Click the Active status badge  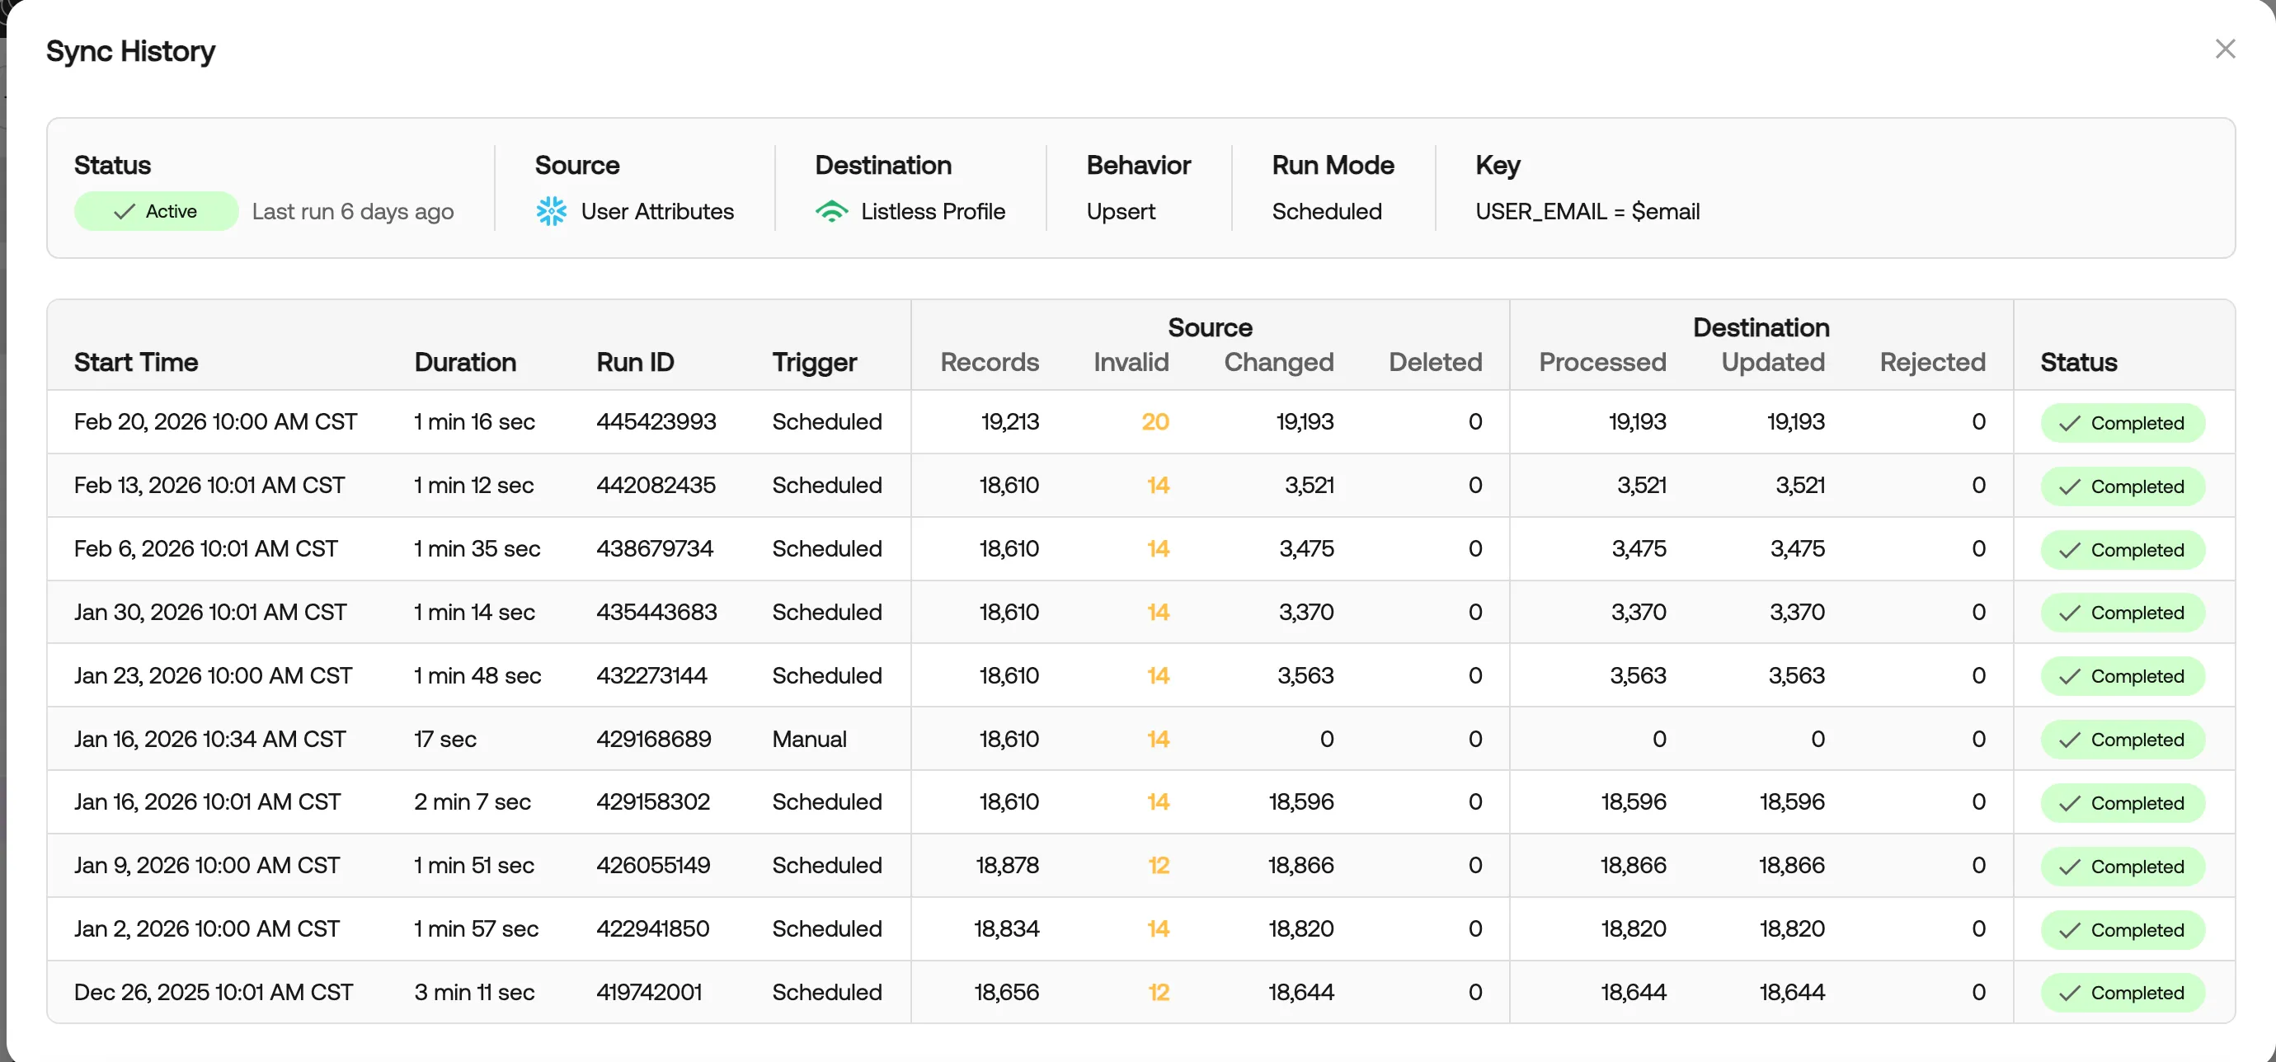click(x=157, y=211)
